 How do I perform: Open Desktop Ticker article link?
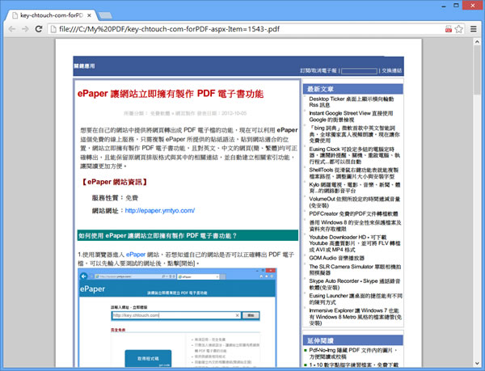point(352,102)
